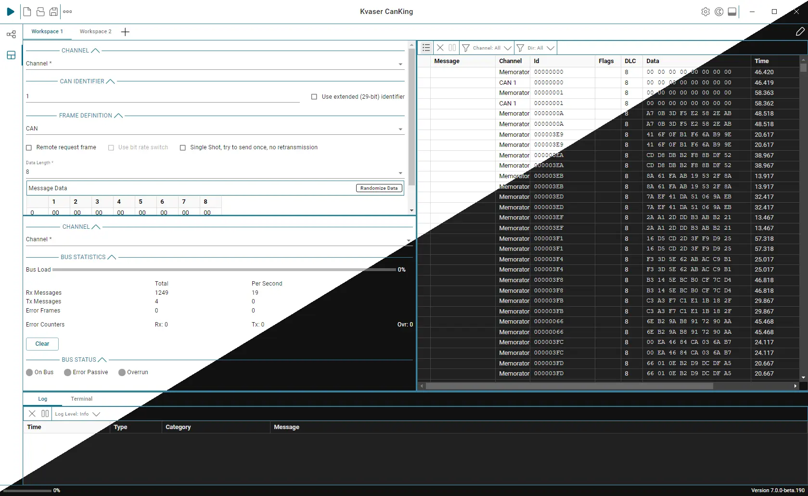Pause the log view

pos(45,414)
